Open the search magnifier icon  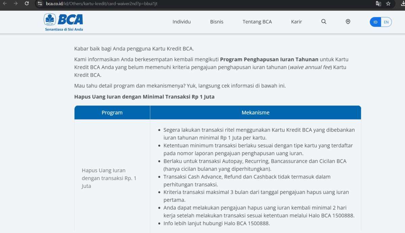324,22
